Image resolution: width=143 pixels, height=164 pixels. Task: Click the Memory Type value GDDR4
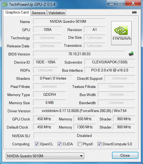pos(50,94)
